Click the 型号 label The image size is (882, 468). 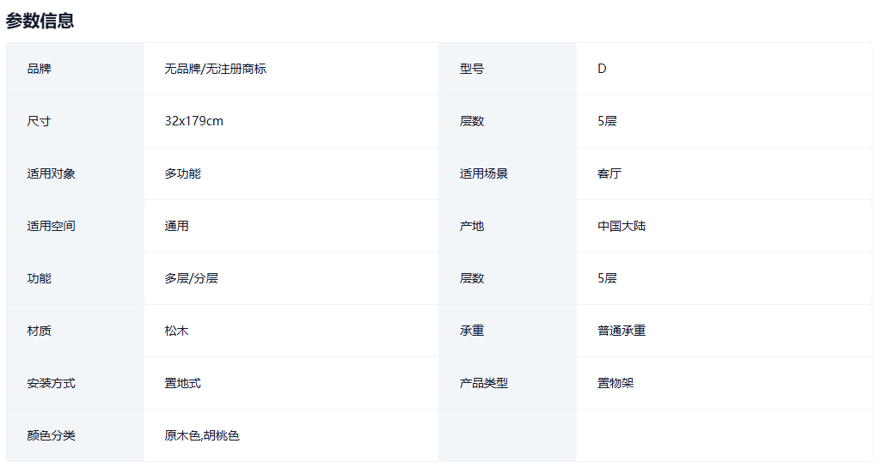[x=472, y=69]
